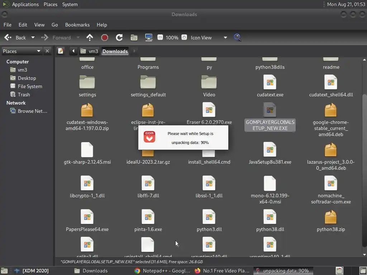This screenshot has width=367, height=275.
Task: Close the Places side pane
Action: coord(47,51)
